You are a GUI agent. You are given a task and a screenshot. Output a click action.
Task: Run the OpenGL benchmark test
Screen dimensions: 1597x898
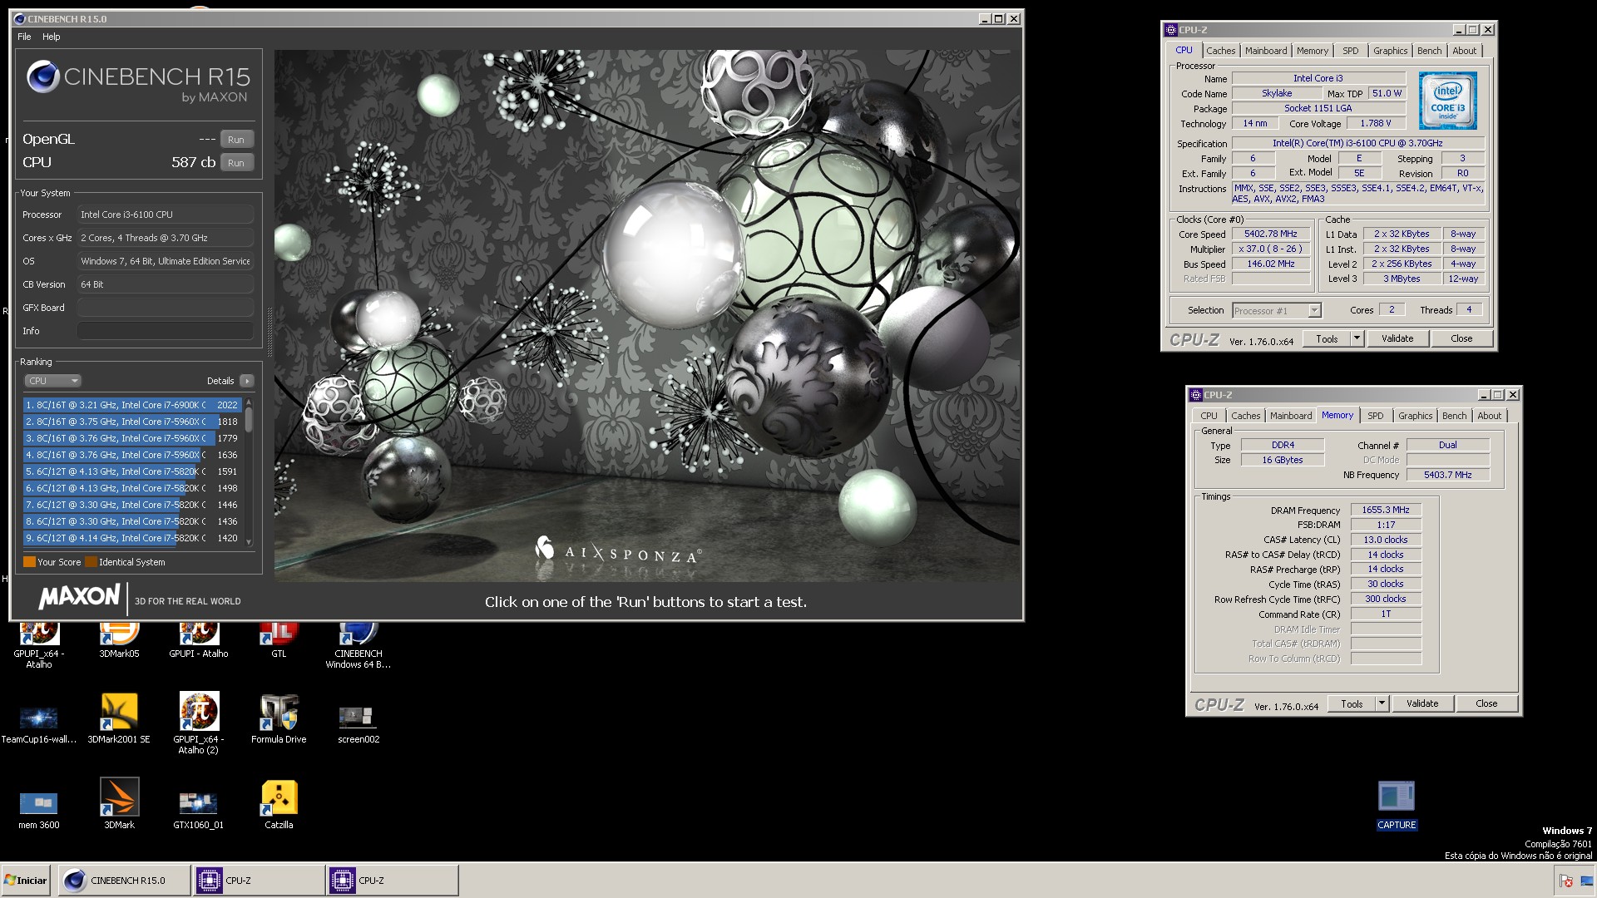pyautogui.click(x=236, y=140)
